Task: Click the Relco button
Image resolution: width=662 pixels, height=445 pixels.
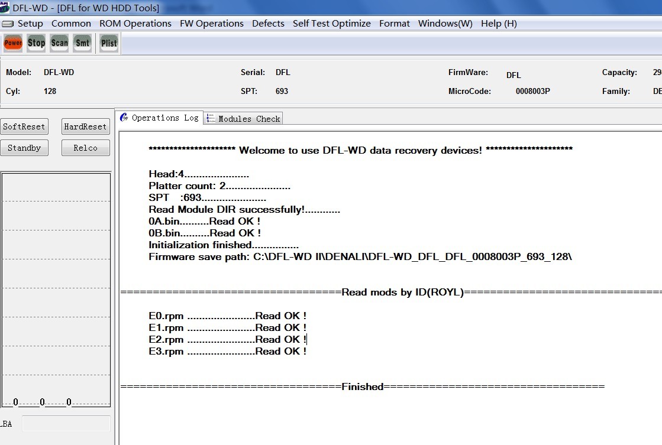Action: click(85, 148)
